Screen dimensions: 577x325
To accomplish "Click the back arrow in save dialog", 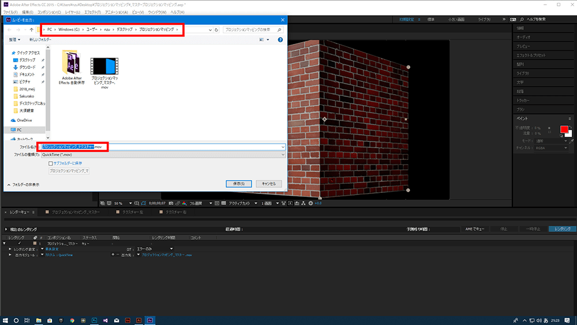I will pos(10,30).
